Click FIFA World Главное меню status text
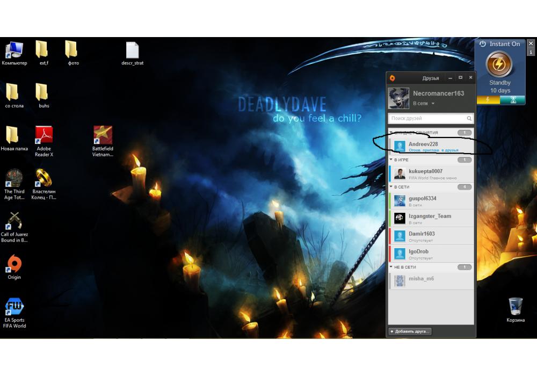 [x=432, y=178]
